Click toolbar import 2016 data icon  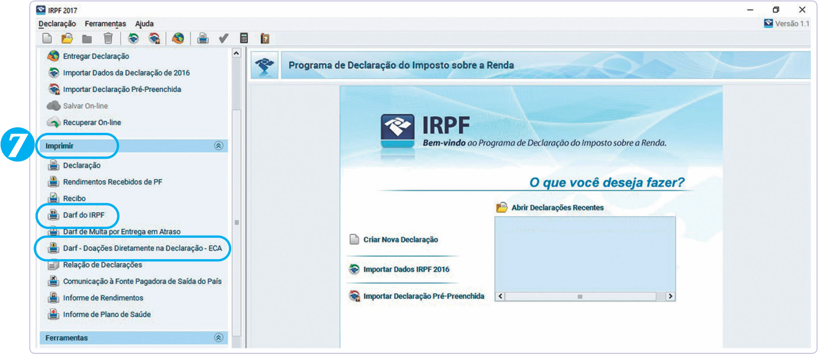pos(133,39)
